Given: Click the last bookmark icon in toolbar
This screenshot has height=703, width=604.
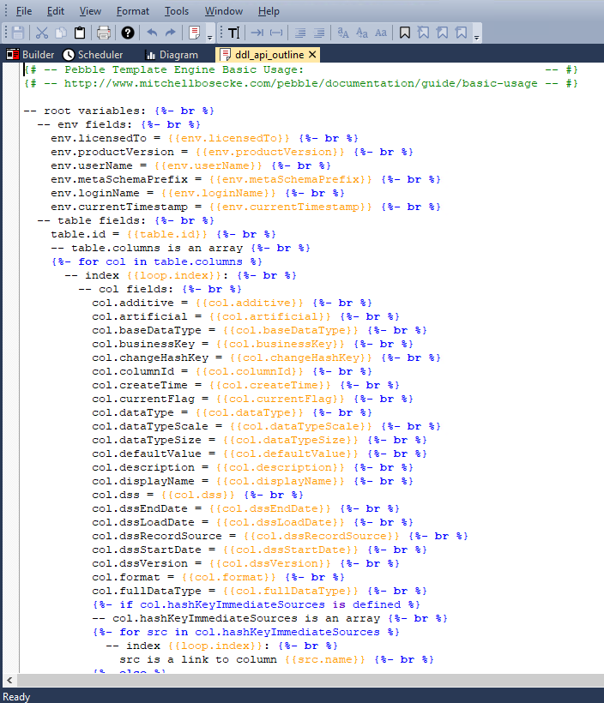Looking at the screenshot, I should pos(461,33).
